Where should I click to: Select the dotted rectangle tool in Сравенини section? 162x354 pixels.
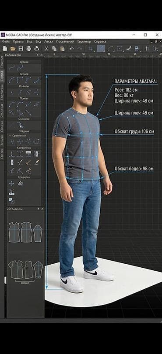37,142
